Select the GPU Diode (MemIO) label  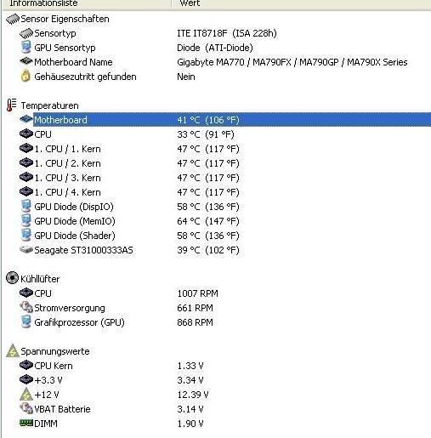(x=75, y=221)
